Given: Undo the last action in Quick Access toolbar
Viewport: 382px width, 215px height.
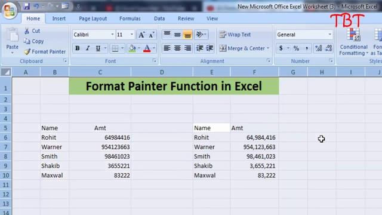Looking at the screenshot, I should [36, 6].
